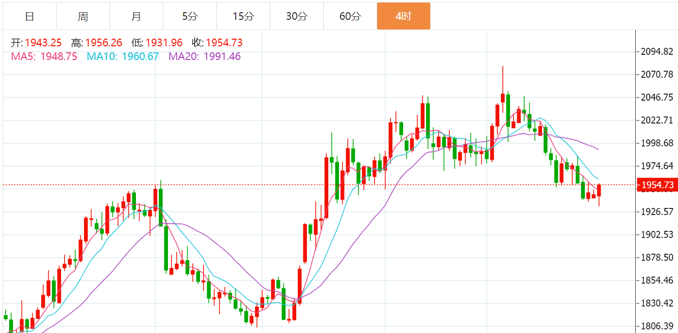
Task: Click the 收:1954.73 closing price value
Action: (217, 43)
